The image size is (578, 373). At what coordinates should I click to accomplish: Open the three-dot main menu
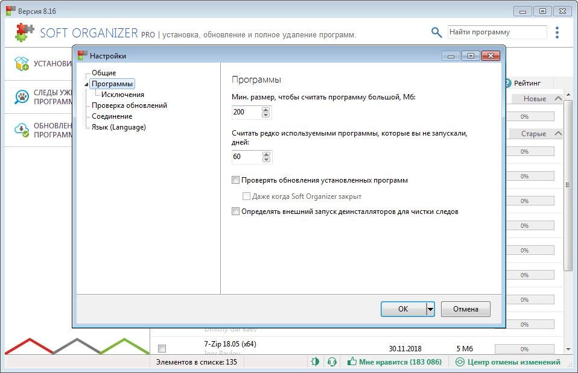pyautogui.click(x=557, y=33)
